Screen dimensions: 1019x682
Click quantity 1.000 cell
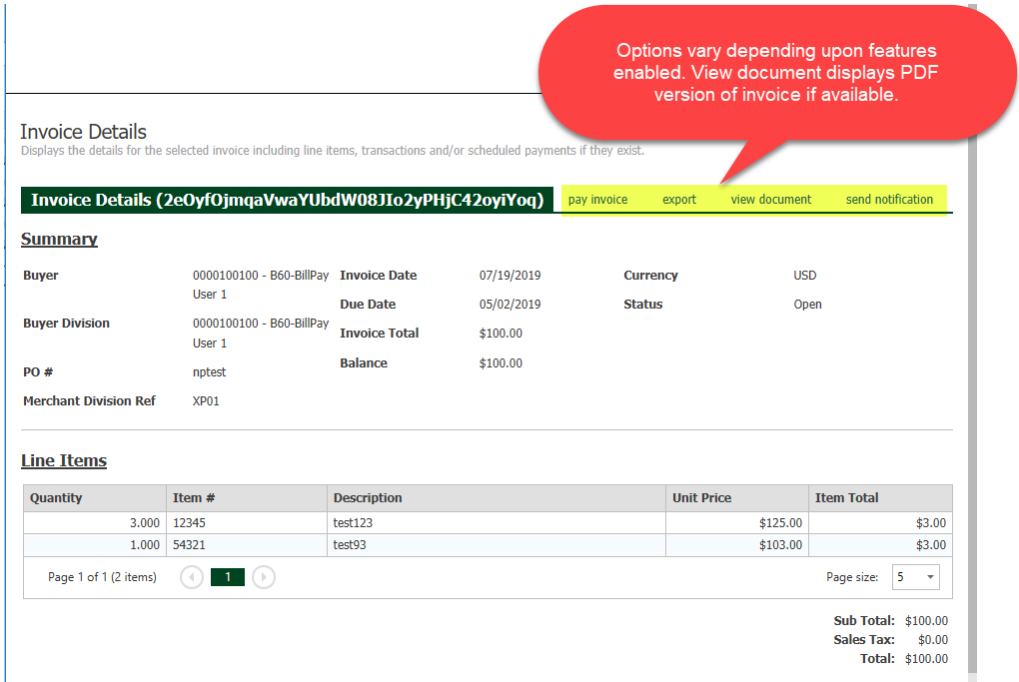click(x=95, y=545)
